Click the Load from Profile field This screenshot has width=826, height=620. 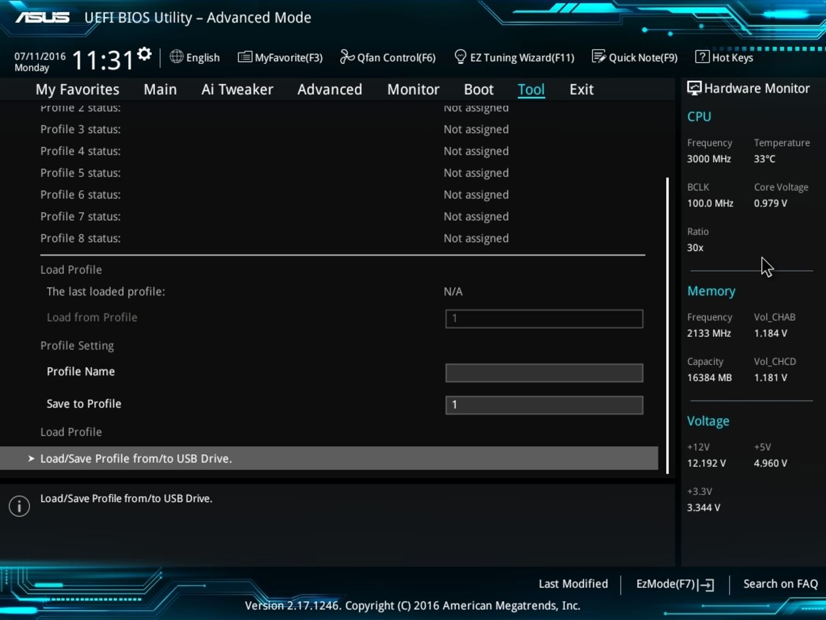pyautogui.click(x=544, y=319)
